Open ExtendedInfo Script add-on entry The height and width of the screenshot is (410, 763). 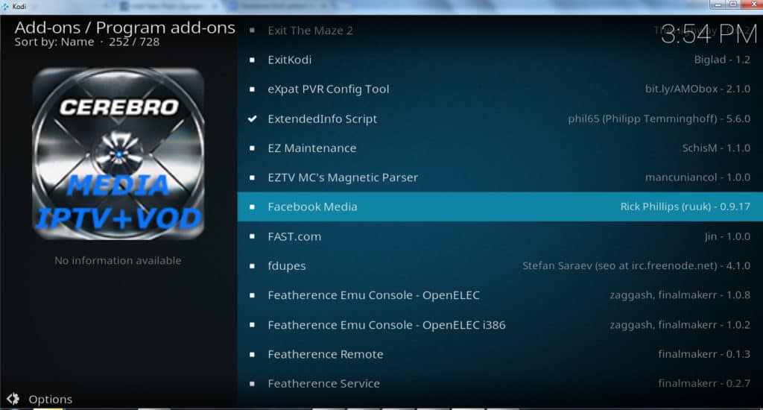(x=500, y=119)
